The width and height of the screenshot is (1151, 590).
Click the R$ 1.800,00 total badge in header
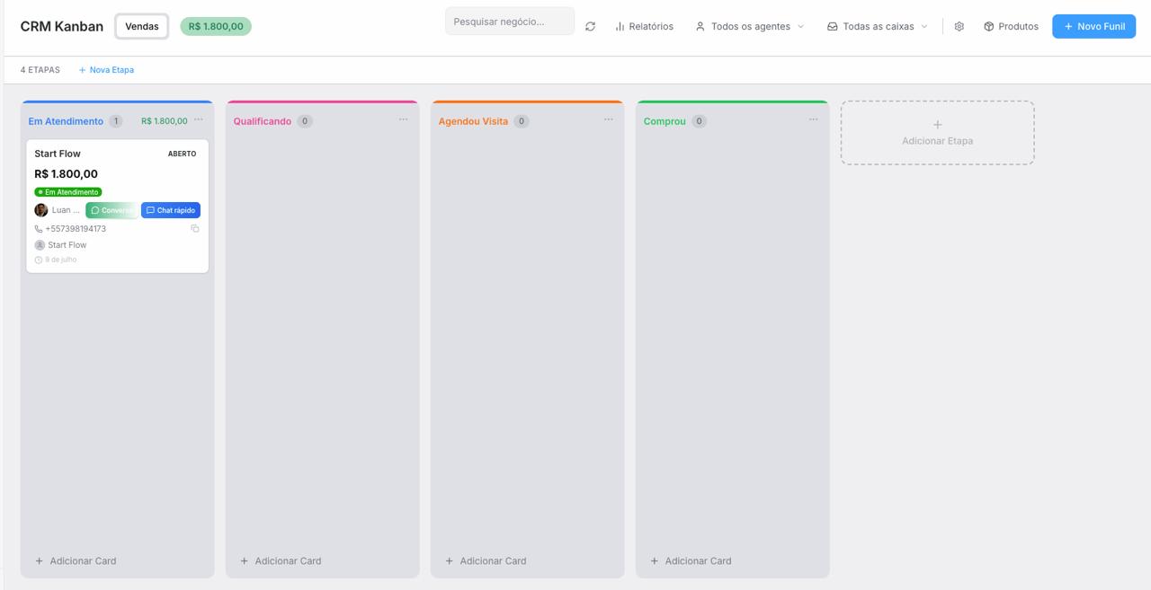click(216, 26)
